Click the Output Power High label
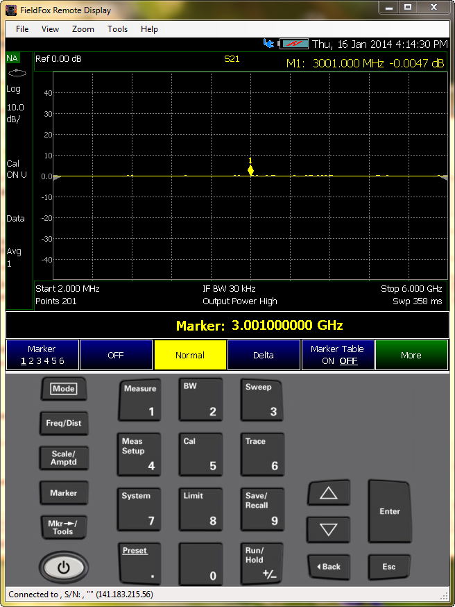The image size is (455, 607). click(x=240, y=301)
